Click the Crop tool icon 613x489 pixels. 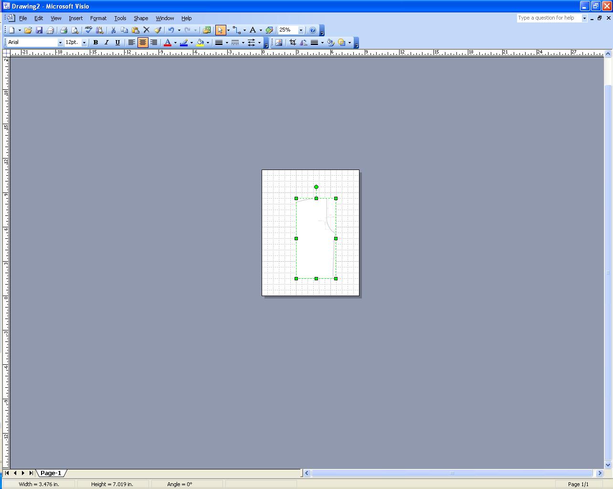point(293,43)
